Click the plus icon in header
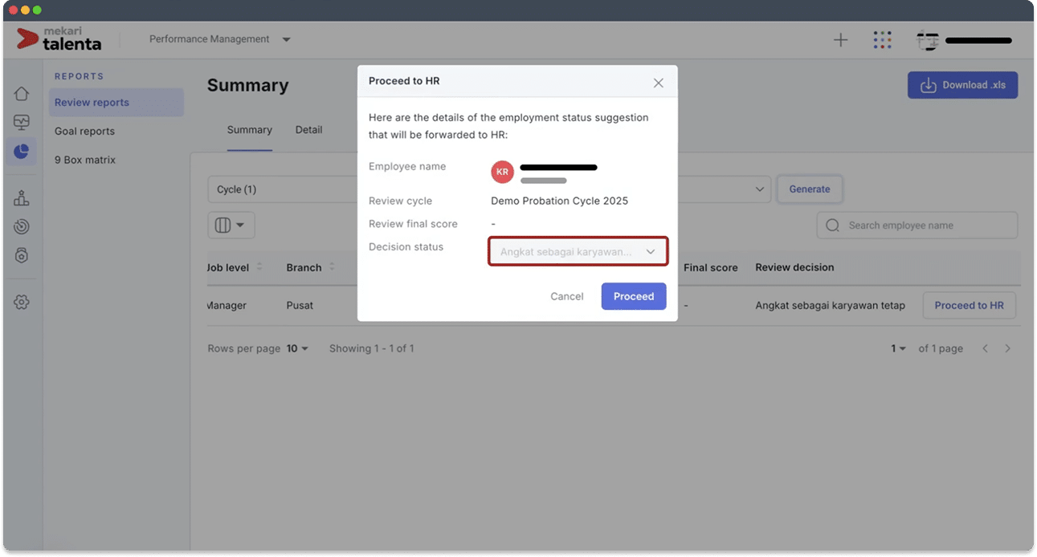 tap(840, 40)
